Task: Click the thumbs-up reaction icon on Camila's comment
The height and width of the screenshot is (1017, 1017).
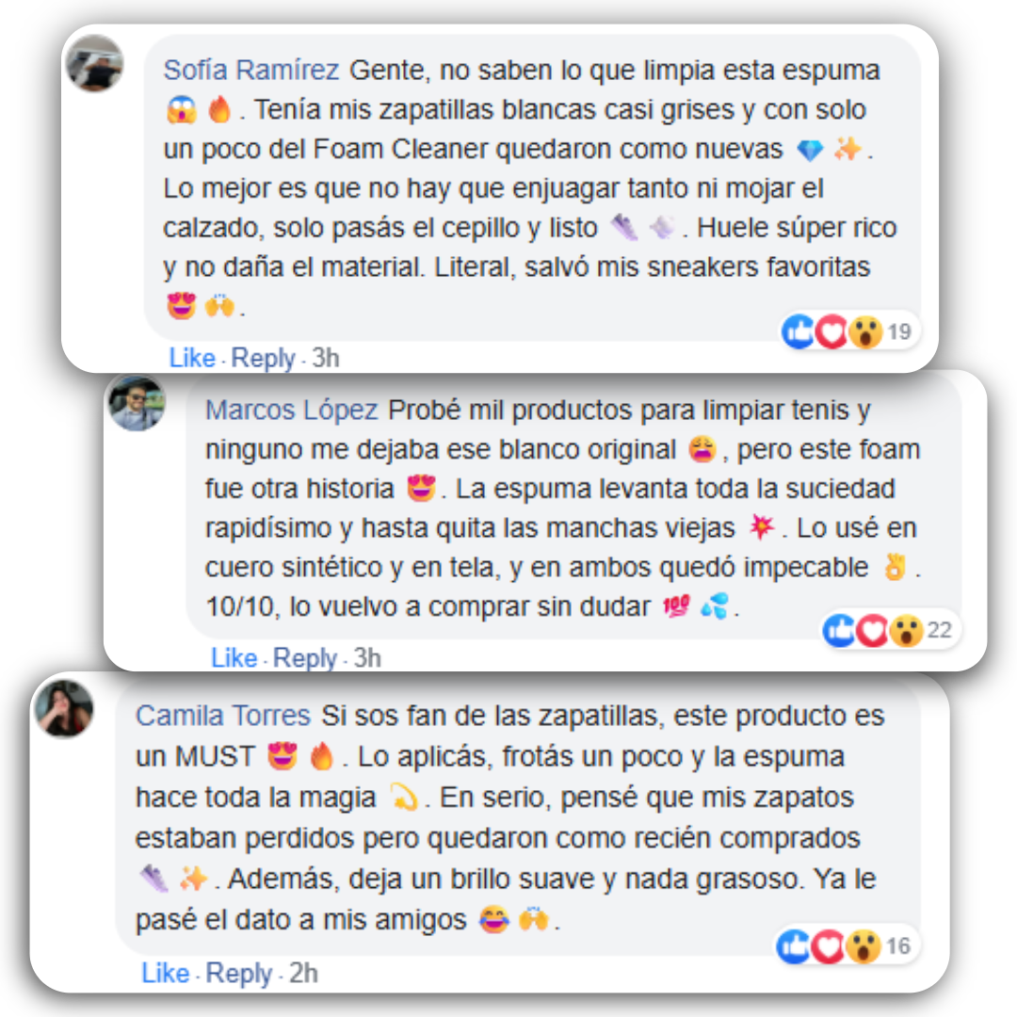Action: coord(794,946)
